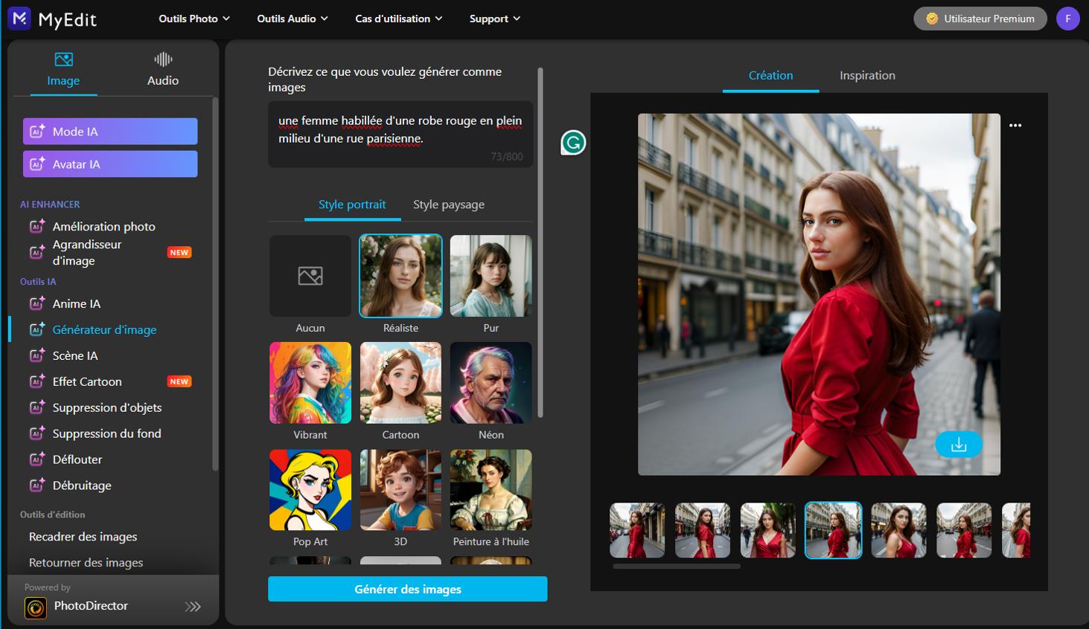
Task: Click Utilisateur Premium button
Action: coord(980,19)
